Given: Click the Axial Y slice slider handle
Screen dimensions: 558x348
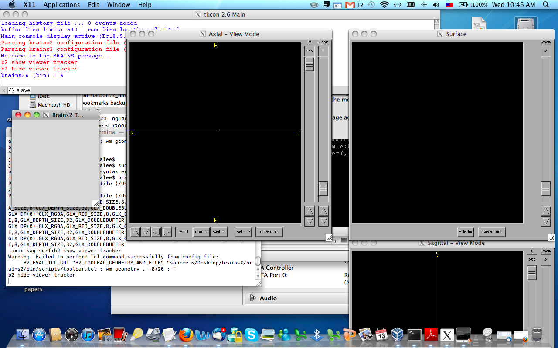Looking at the screenshot, I should click(309, 65).
